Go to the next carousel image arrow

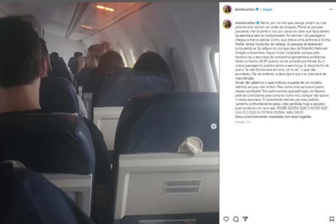coord(213,126)
